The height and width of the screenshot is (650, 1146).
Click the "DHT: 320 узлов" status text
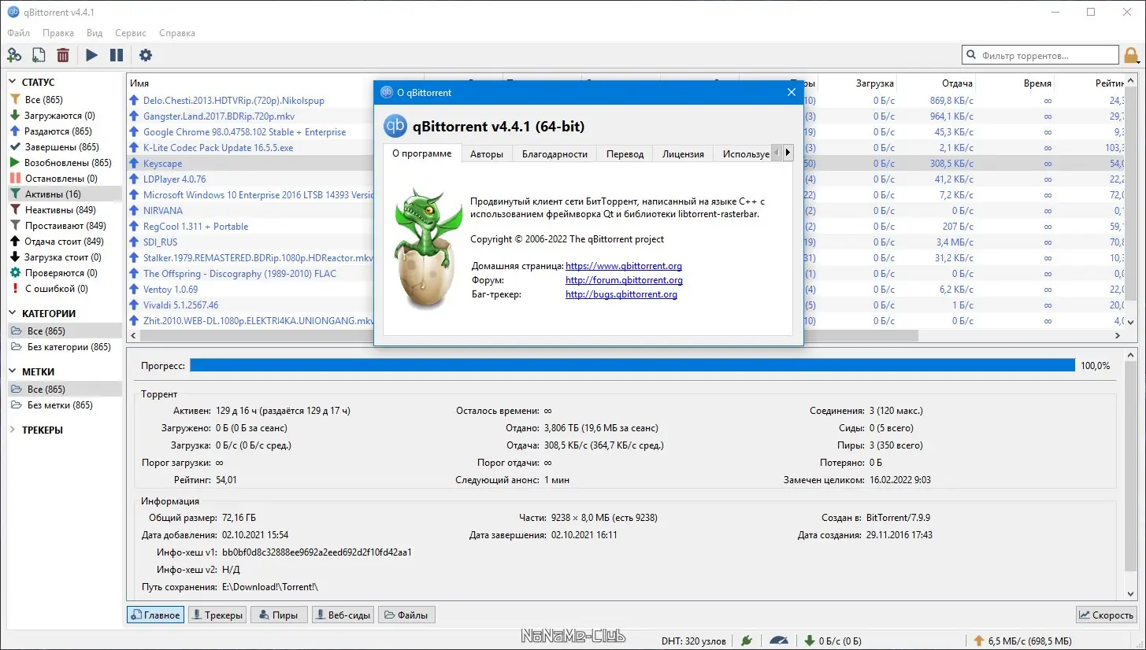click(x=695, y=641)
